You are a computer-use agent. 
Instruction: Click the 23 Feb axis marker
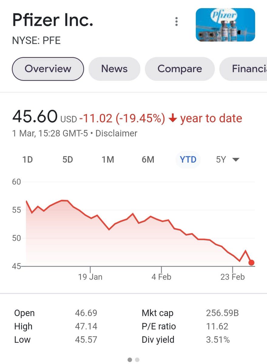point(232,277)
